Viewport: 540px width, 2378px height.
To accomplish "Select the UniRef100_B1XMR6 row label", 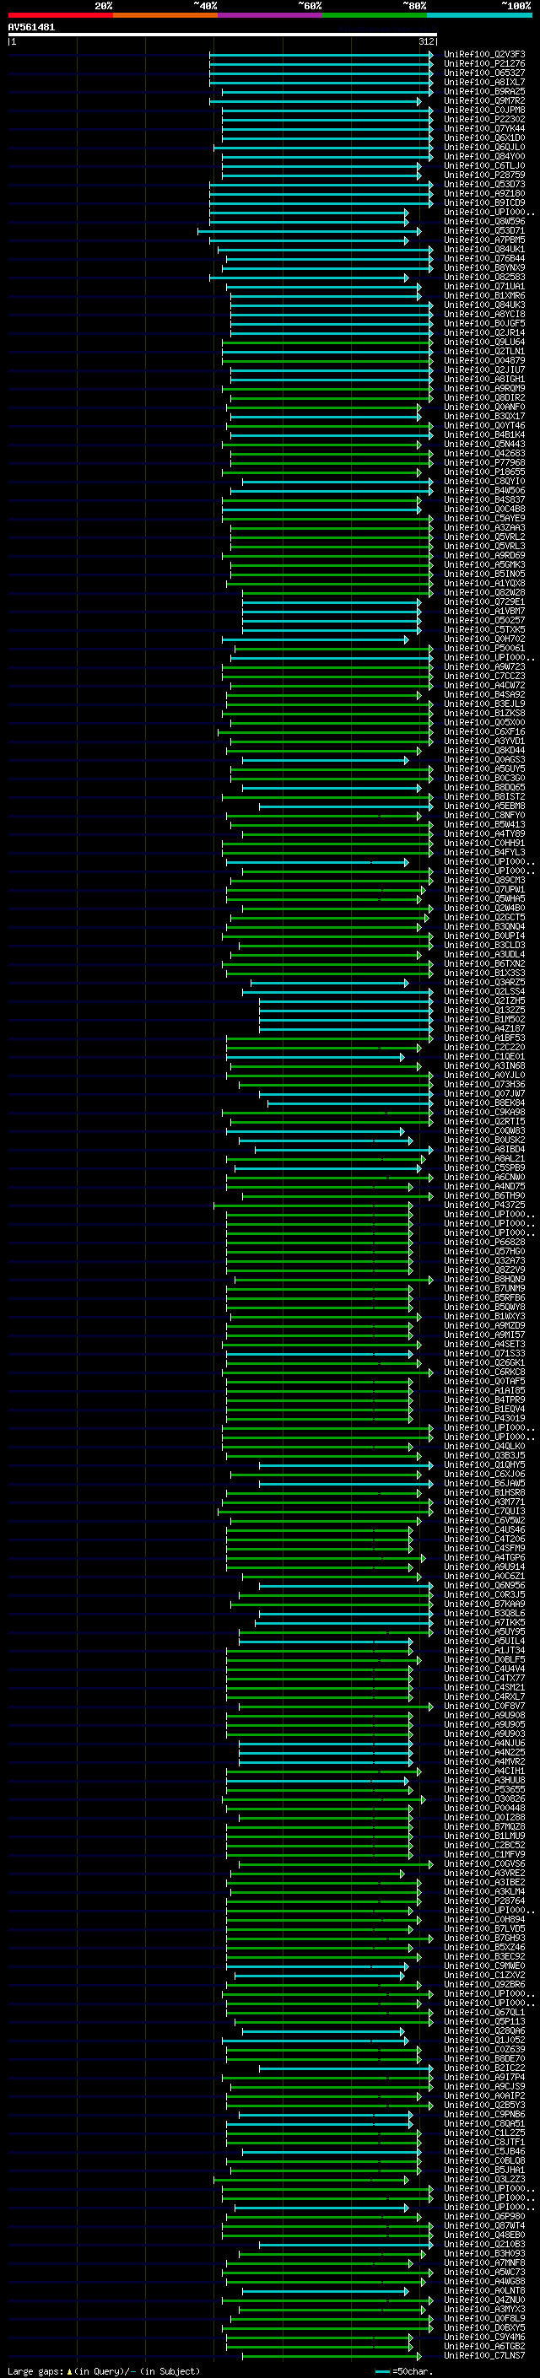I will click(484, 295).
